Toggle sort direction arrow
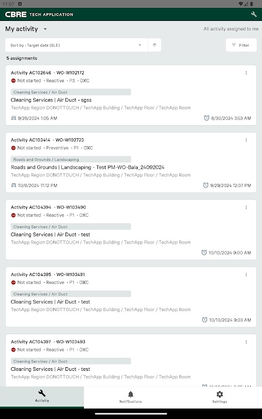This screenshot has height=419, width=262. click(x=155, y=45)
